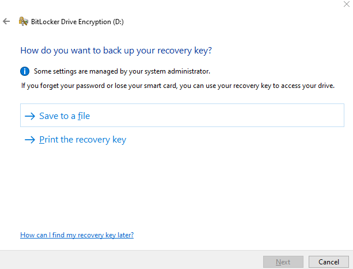Click the BitLocker lock and key icon

pyautogui.click(x=24, y=22)
